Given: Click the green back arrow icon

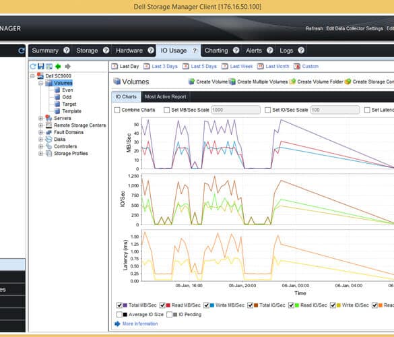Looking at the screenshot, I should tap(58, 67).
